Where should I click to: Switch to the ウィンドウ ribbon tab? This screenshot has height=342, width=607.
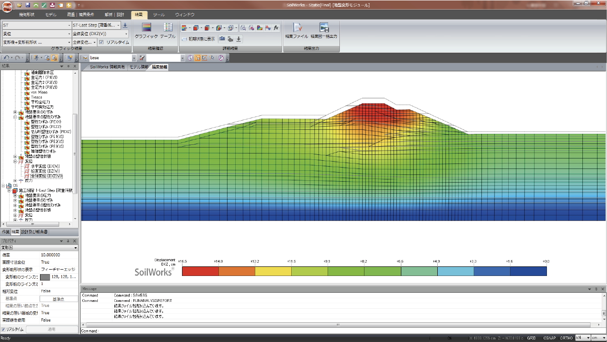click(185, 15)
